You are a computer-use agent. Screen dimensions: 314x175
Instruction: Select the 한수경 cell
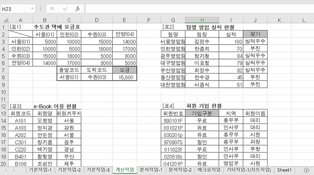[x=202, y=77]
